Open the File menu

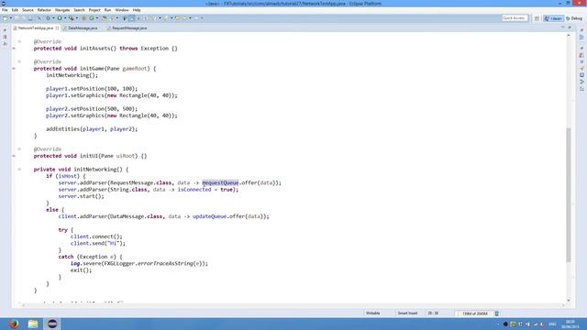[x=5, y=10]
